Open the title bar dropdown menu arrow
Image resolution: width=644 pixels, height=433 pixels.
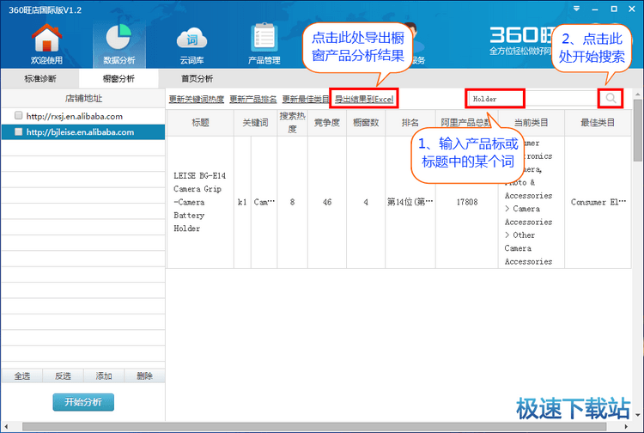point(577,9)
